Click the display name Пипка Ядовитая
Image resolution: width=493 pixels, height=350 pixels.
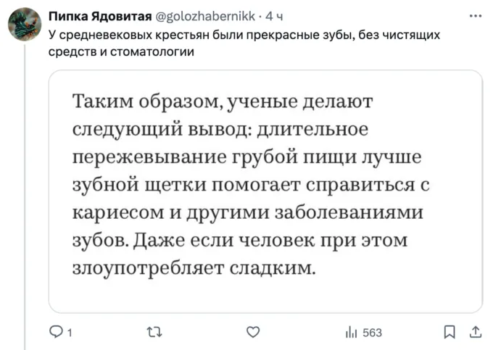click(100, 15)
